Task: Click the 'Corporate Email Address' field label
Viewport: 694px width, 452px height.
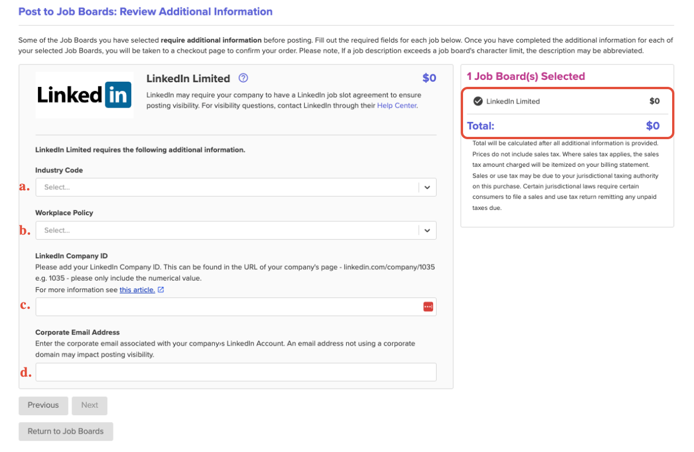Action: coord(77,332)
